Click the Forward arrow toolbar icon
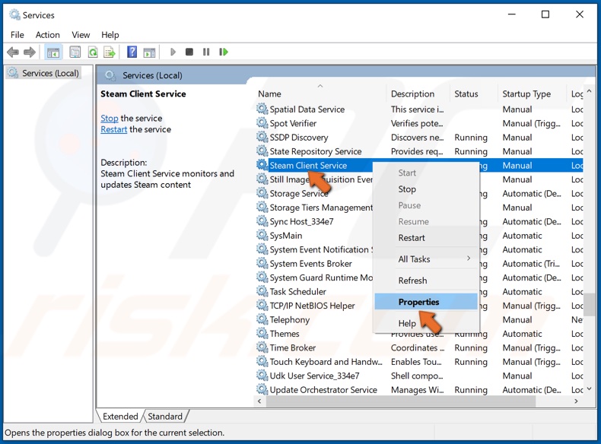This screenshot has height=444, width=601. pos(30,52)
